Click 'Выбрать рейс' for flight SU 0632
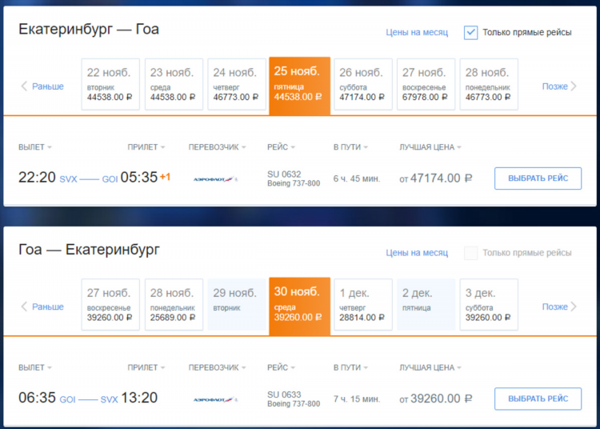The image size is (600, 429). [538, 178]
